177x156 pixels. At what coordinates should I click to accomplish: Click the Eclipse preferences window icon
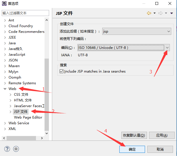point(4,3)
